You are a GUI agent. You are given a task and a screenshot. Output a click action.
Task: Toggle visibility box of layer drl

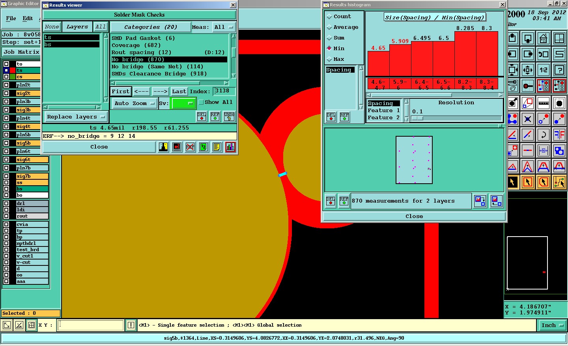(x=6, y=203)
